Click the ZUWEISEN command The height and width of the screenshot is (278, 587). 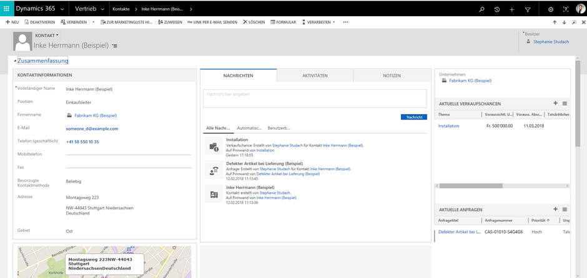pyautogui.click(x=170, y=22)
